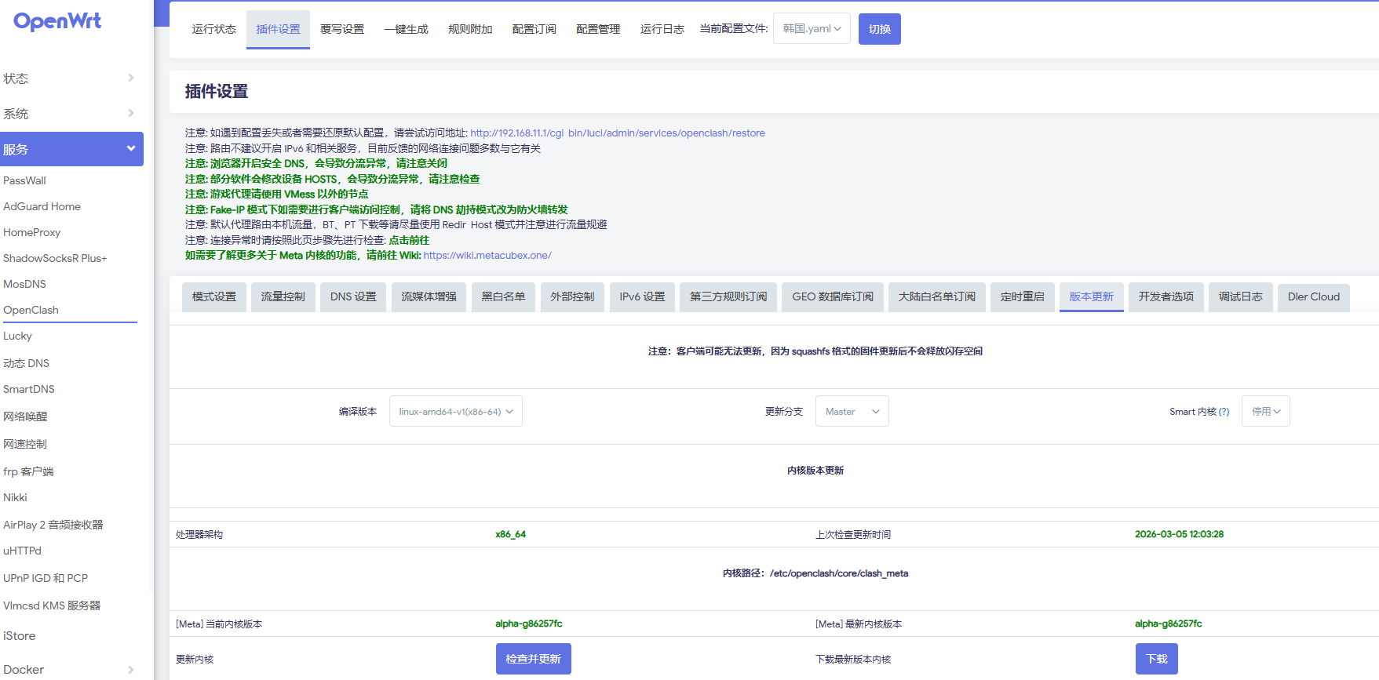Open the 一键生成 tab

[407, 29]
